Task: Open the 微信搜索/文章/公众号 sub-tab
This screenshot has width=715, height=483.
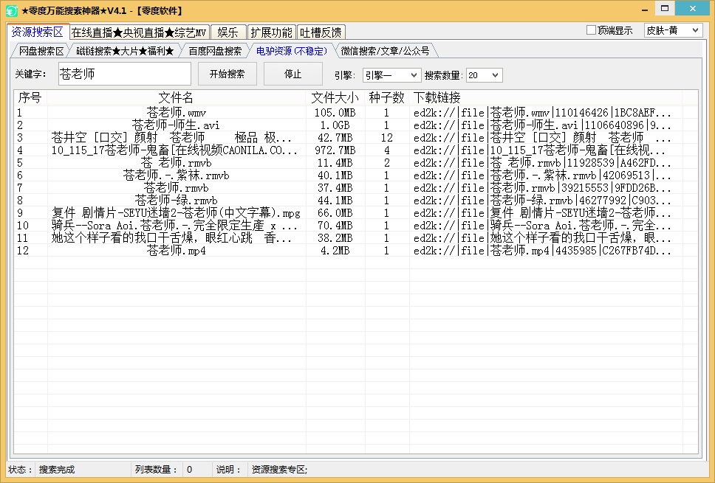Action: point(386,51)
